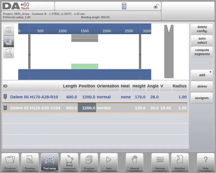Select the highlighted middle view icon

9,41
